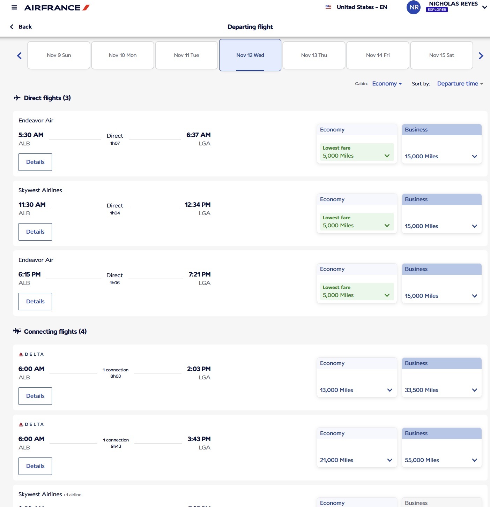Select the Nov 12 Wed date tab
This screenshot has width=490, height=507.
click(250, 55)
